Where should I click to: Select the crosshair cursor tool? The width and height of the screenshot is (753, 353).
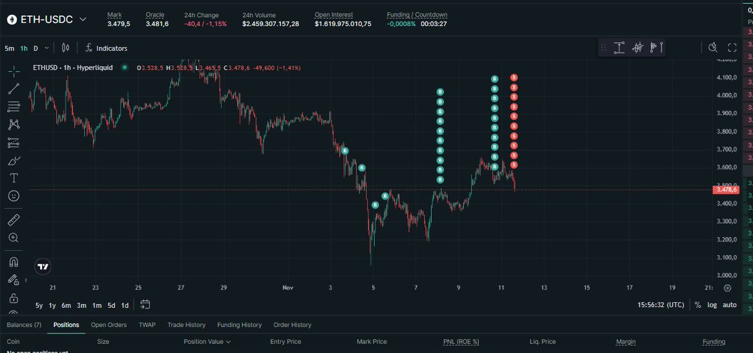click(14, 71)
